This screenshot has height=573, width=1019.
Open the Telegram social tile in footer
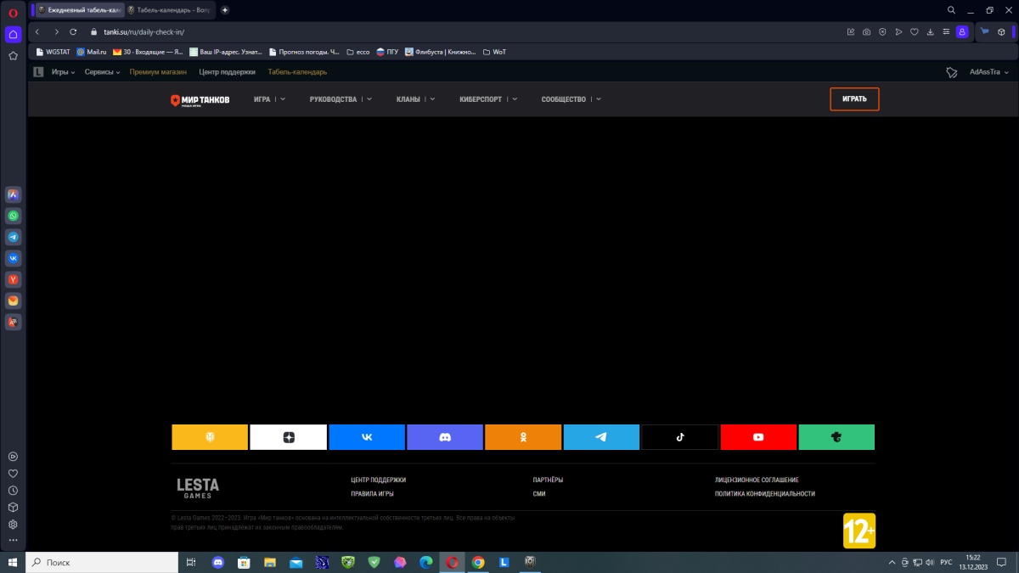[601, 437]
